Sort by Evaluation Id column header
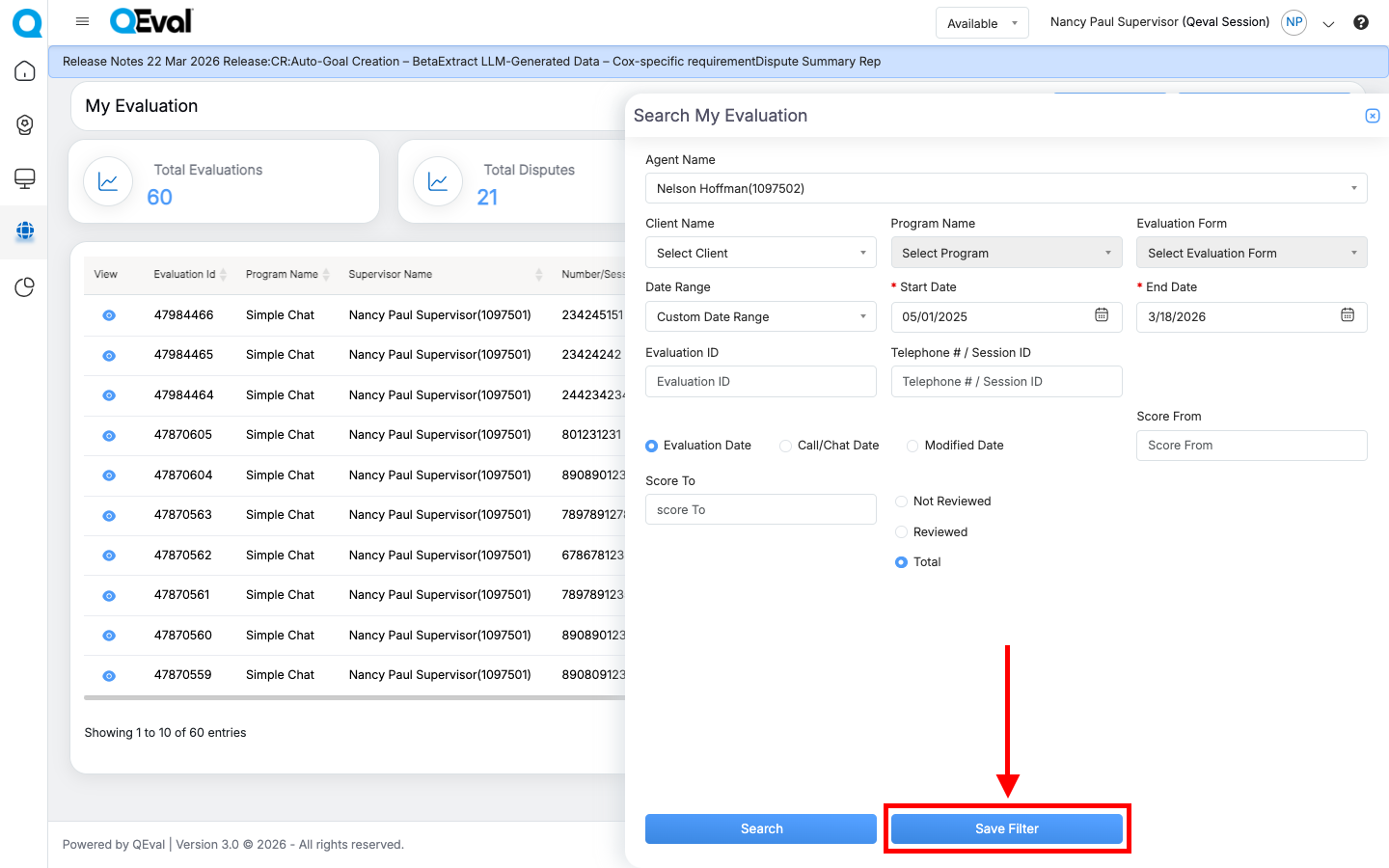This screenshot has width=1389, height=868. click(x=185, y=275)
